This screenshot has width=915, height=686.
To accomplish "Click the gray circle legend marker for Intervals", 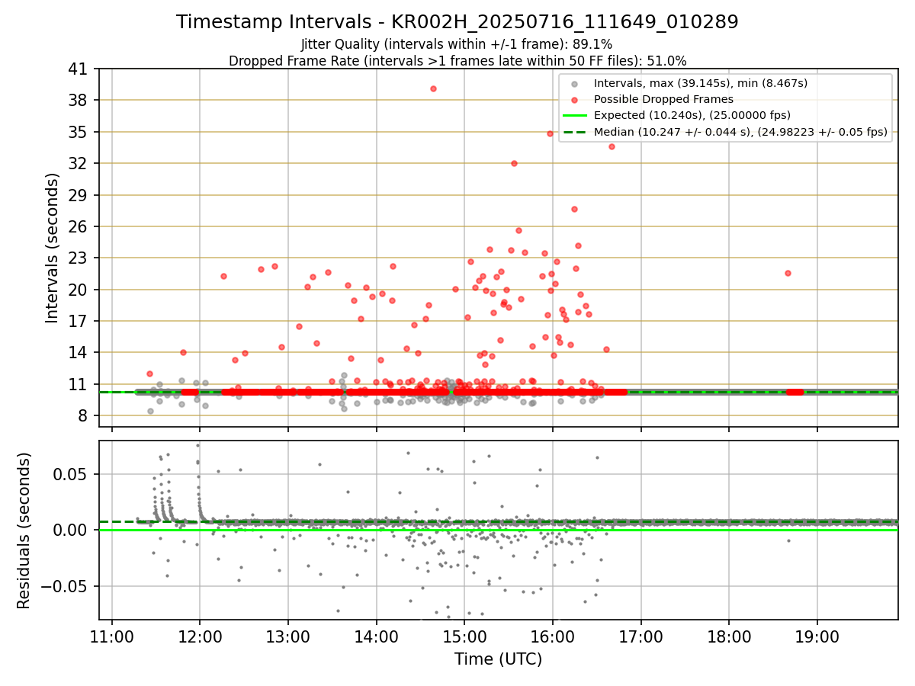I will click(x=576, y=84).
